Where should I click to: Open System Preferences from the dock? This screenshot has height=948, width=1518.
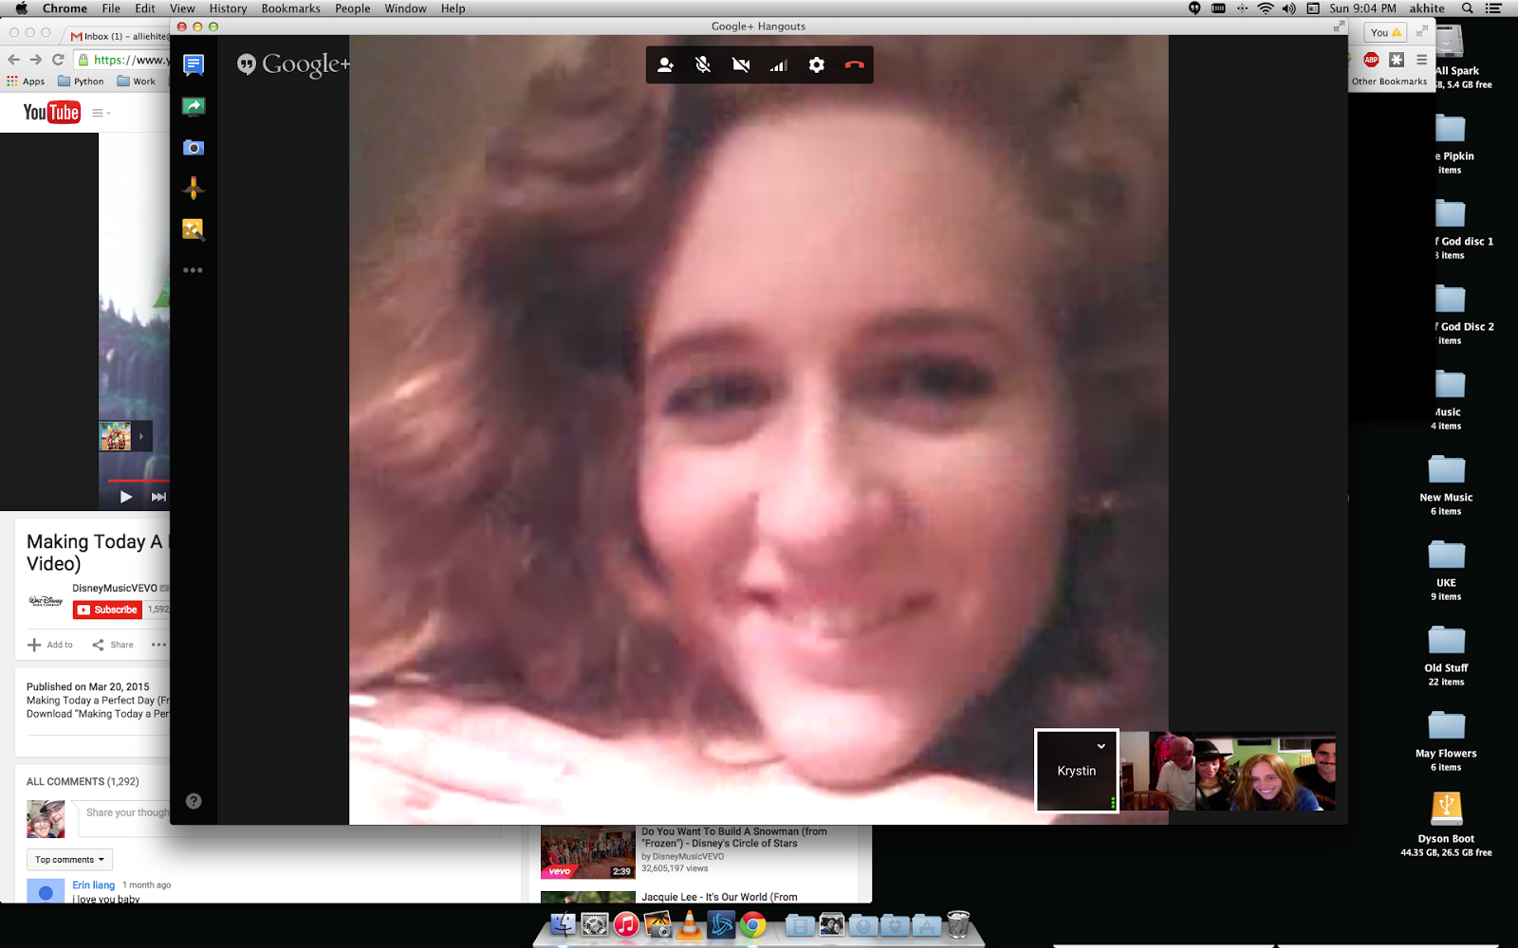coord(595,924)
